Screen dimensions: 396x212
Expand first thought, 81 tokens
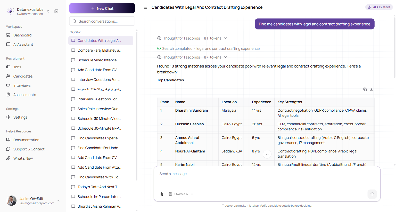click(x=192, y=38)
